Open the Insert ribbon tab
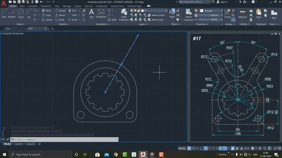282x158 pixels. pos(22,6)
